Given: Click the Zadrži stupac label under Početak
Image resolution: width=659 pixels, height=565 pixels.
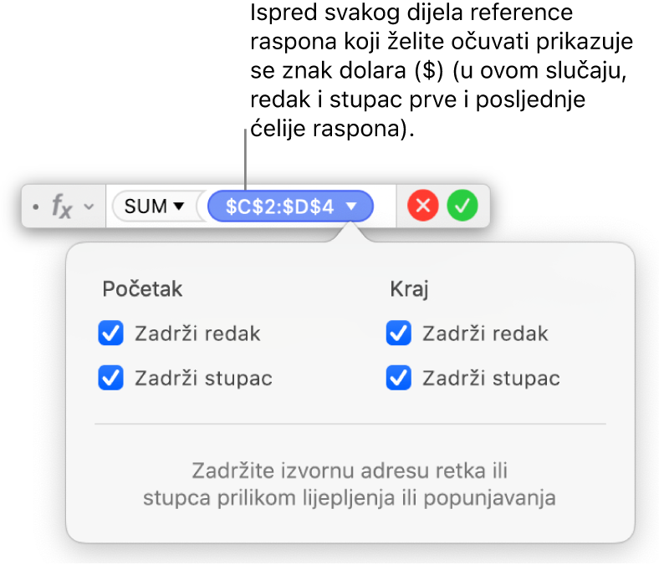Looking at the screenshot, I should tap(203, 379).
